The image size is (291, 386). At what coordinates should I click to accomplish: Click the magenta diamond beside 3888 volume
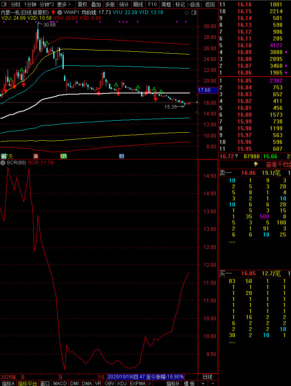click(x=286, y=52)
